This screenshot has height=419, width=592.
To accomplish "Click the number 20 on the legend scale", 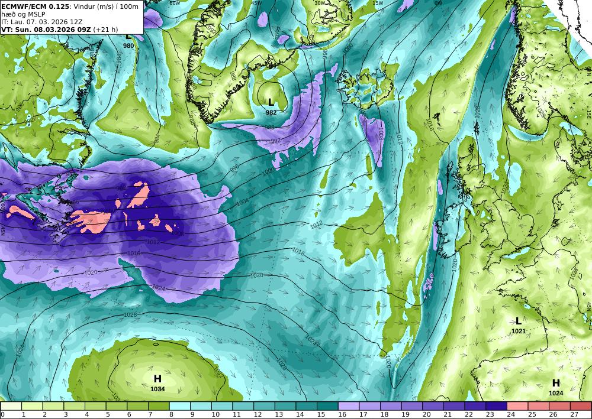I will [427, 414].
